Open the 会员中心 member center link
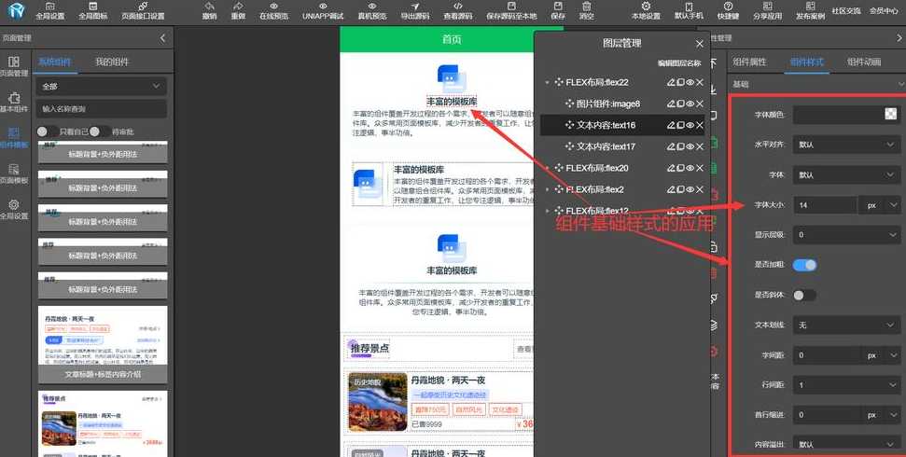This screenshot has width=906, height=457. [884, 10]
